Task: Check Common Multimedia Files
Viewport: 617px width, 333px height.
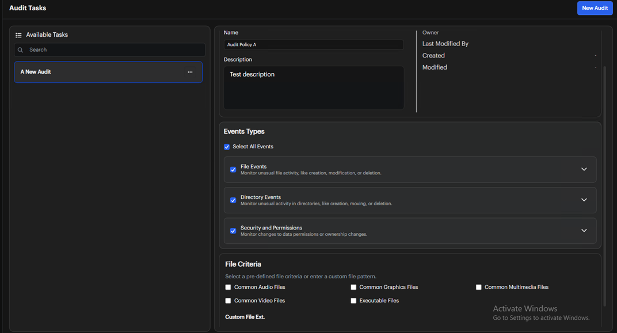Action: coord(478,287)
